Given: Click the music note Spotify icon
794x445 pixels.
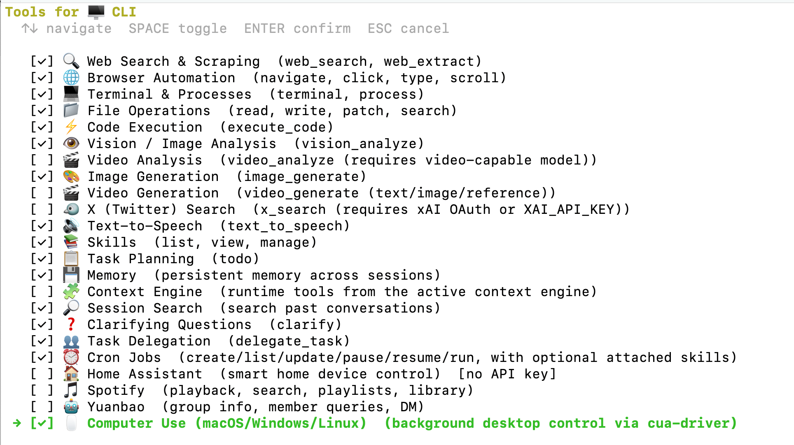Looking at the screenshot, I should click(71, 390).
